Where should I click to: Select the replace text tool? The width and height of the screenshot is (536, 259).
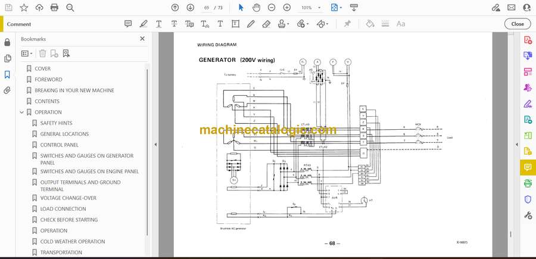point(189,24)
